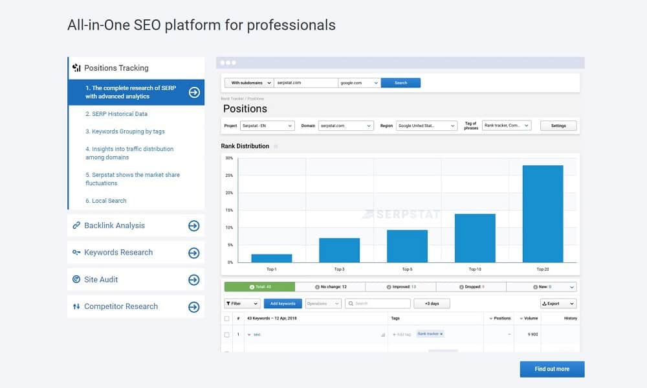This screenshot has width=647, height=388.
Task: Click the Add keywords button
Action: (283, 303)
